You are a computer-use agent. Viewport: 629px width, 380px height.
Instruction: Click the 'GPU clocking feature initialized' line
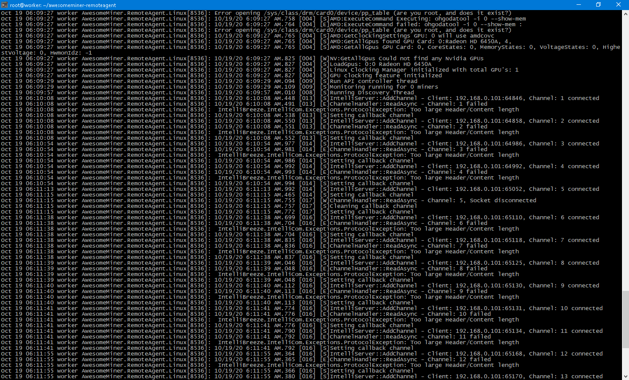[221, 76]
